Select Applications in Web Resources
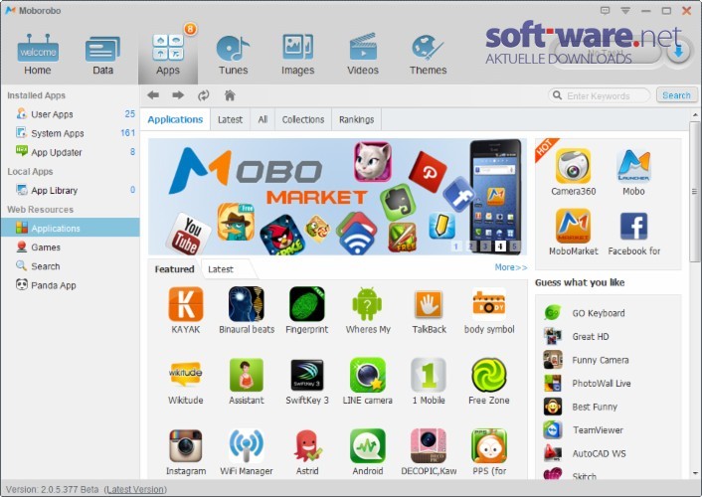Screen dimensions: 702x497 [x=71, y=228]
